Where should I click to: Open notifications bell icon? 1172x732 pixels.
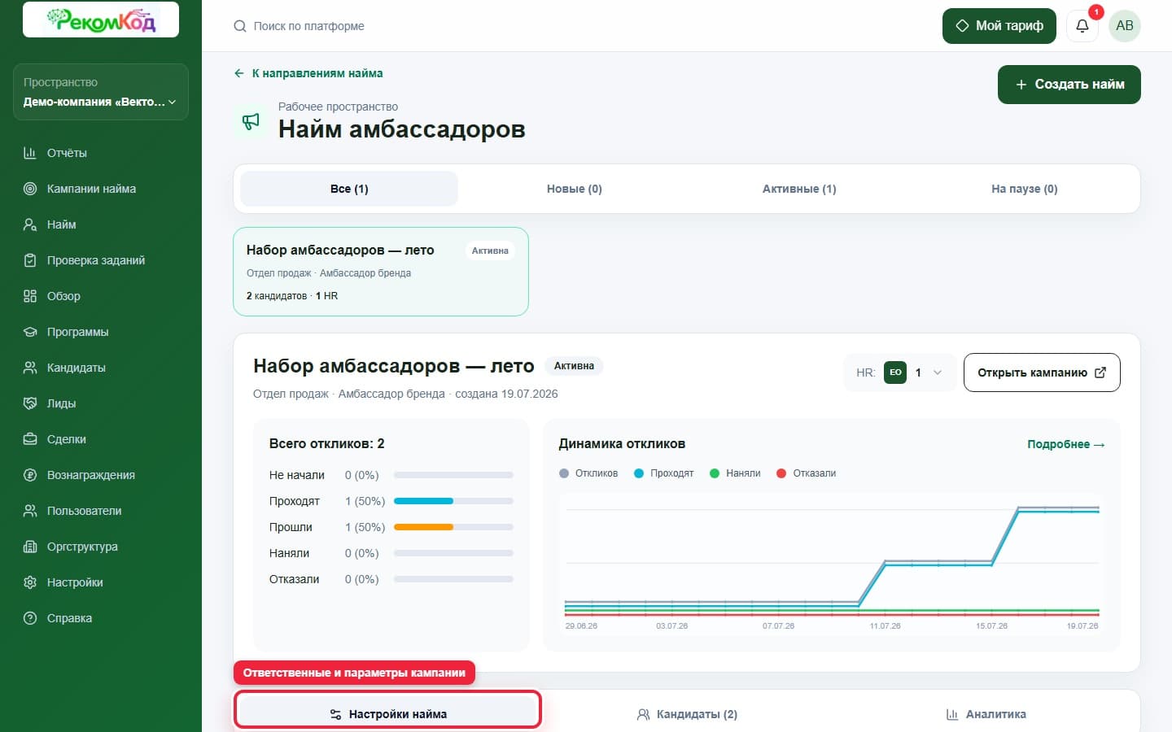click(1082, 26)
